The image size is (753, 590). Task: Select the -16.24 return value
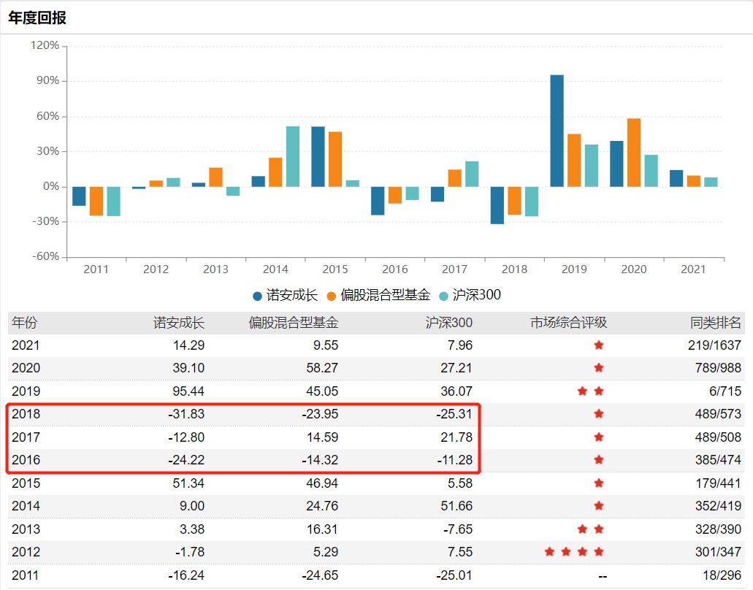[186, 575]
